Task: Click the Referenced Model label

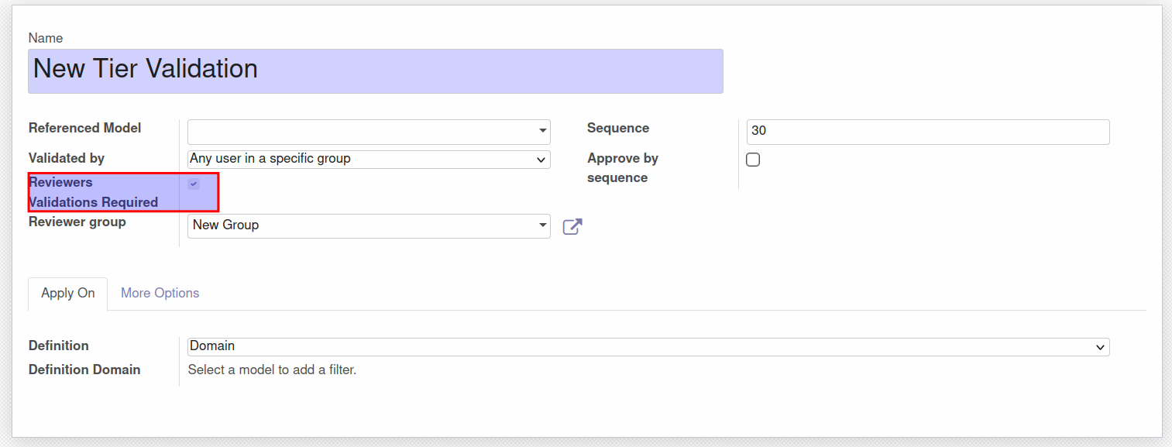Action: tap(85, 128)
